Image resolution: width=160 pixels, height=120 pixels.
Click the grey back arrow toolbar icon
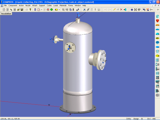pyautogui.click(x=158, y=10)
